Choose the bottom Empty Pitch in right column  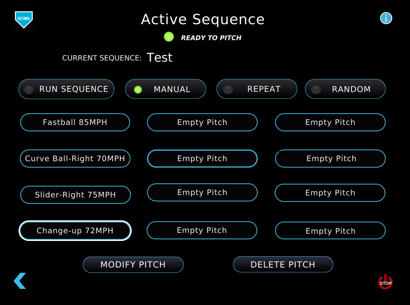click(x=330, y=231)
